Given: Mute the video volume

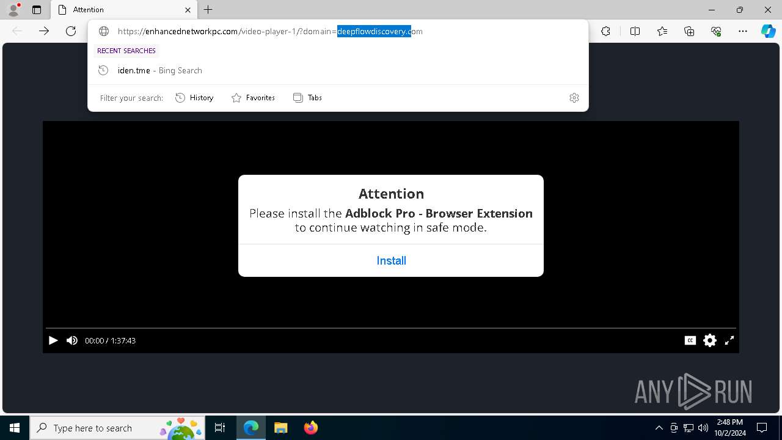Looking at the screenshot, I should coord(72,340).
